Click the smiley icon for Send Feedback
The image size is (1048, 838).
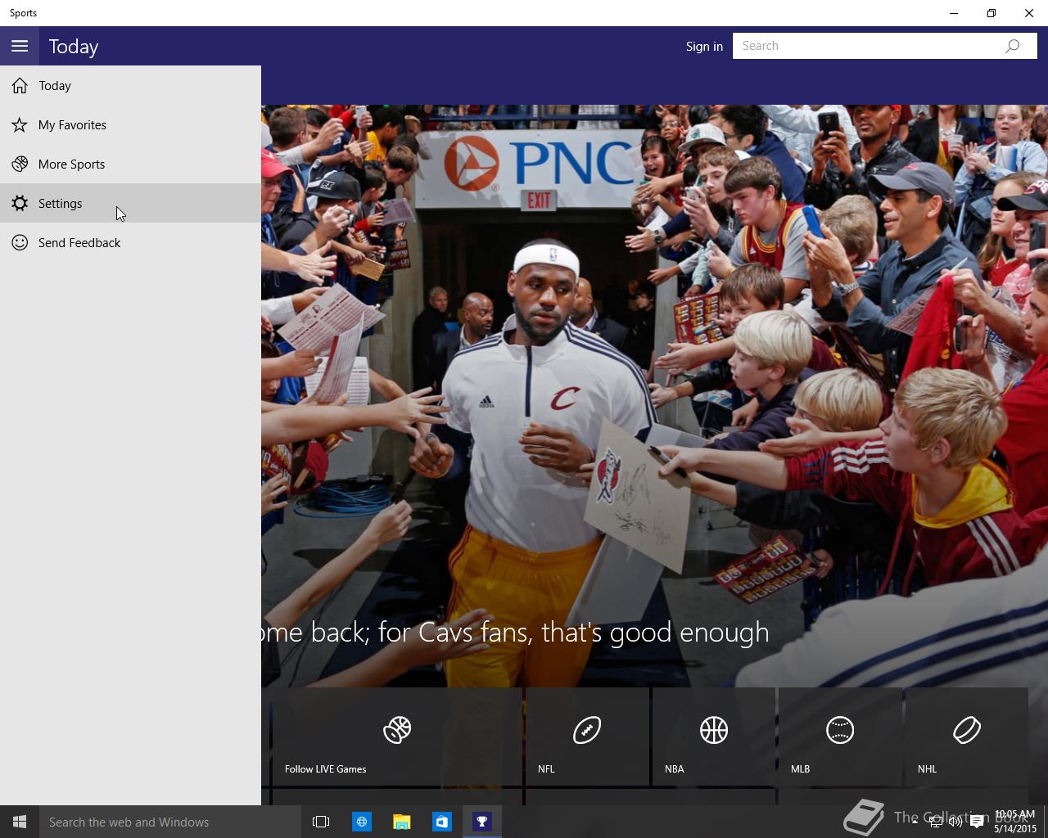pos(20,242)
